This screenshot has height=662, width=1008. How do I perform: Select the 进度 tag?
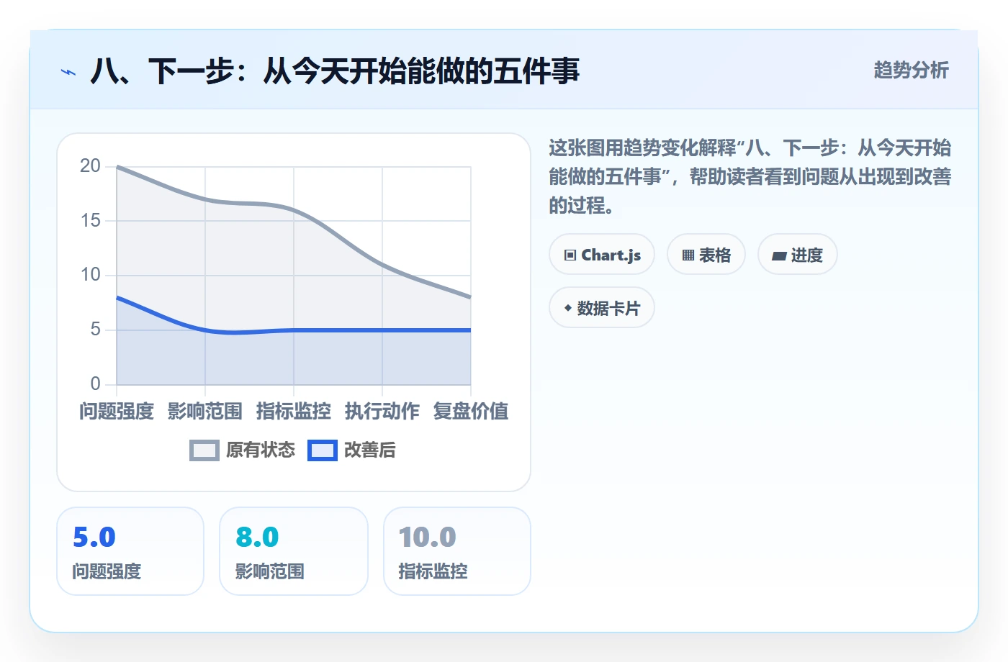[798, 255]
